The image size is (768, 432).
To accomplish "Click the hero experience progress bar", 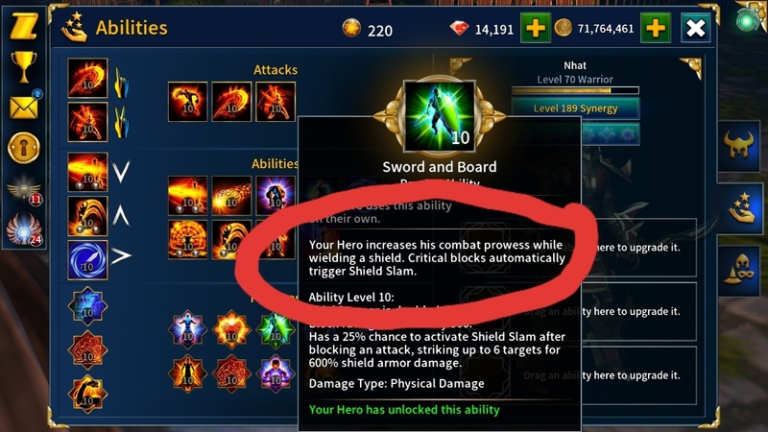I will 575,90.
